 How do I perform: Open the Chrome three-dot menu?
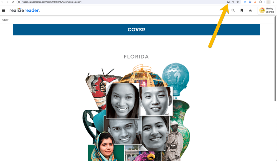(273, 2)
